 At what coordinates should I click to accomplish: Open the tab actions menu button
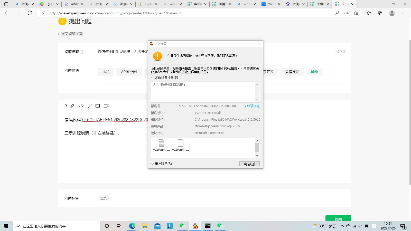click(6, 4)
